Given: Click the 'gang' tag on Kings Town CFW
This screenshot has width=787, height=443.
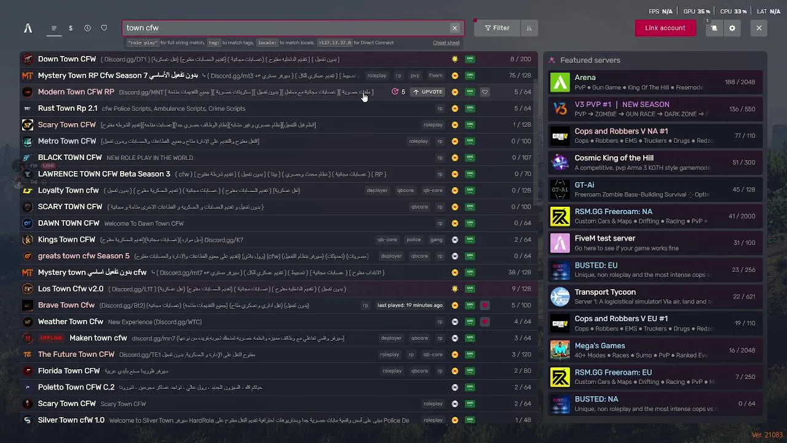Looking at the screenshot, I should pyautogui.click(x=437, y=240).
